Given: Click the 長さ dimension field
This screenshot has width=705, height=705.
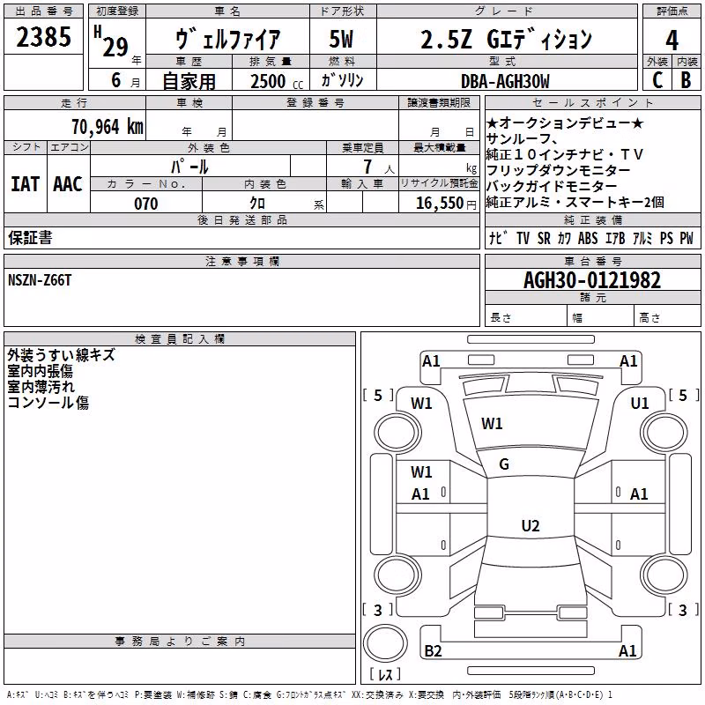Looking at the screenshot, I should click(x=525, y=317).
